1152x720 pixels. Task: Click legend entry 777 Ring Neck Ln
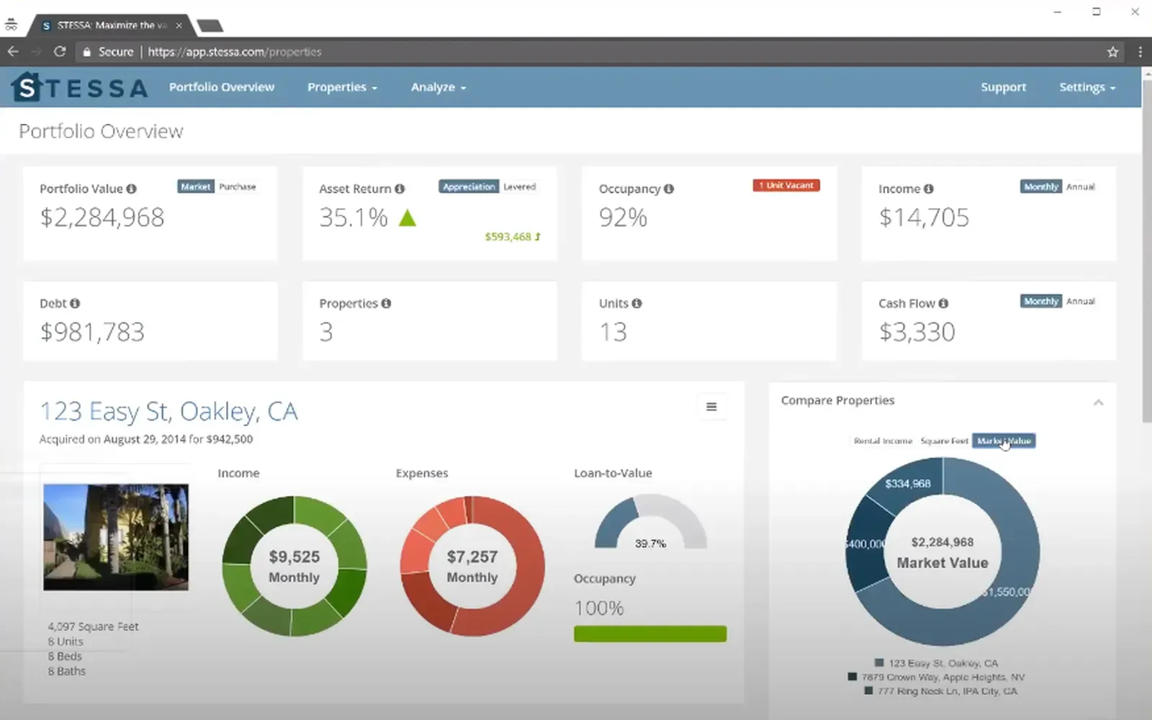[x=940, y=691]
